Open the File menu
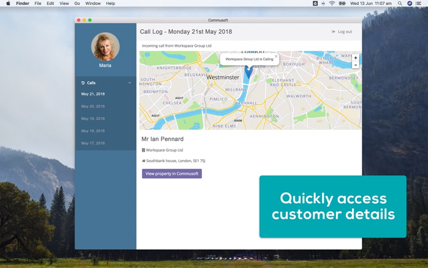Viewport: 428px width, 268px height. tap(38, 3)
